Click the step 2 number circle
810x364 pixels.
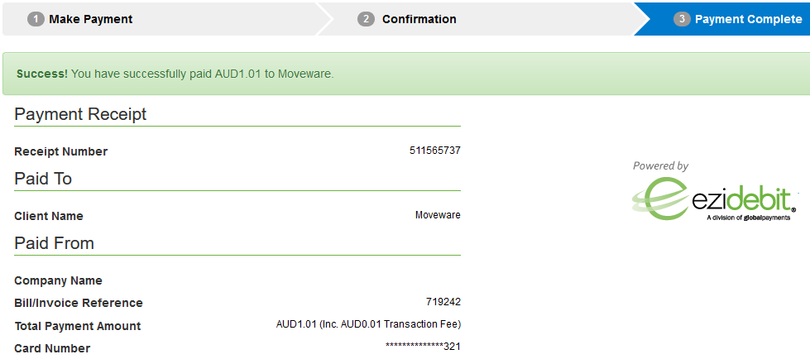coord(366,20)
